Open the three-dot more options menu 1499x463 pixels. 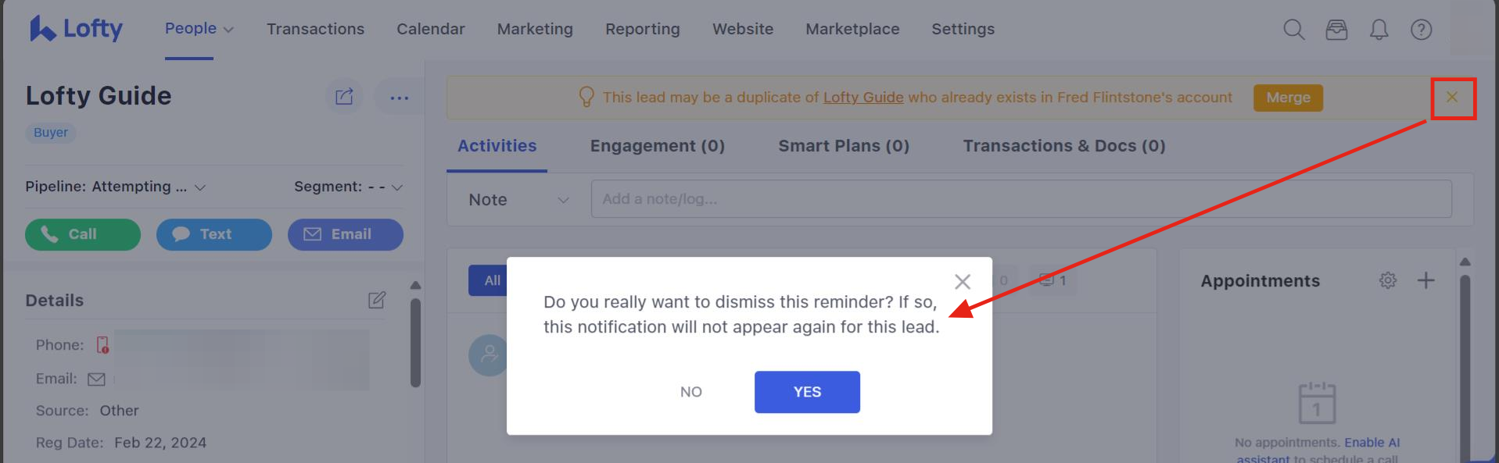click(x=399, y=97)
